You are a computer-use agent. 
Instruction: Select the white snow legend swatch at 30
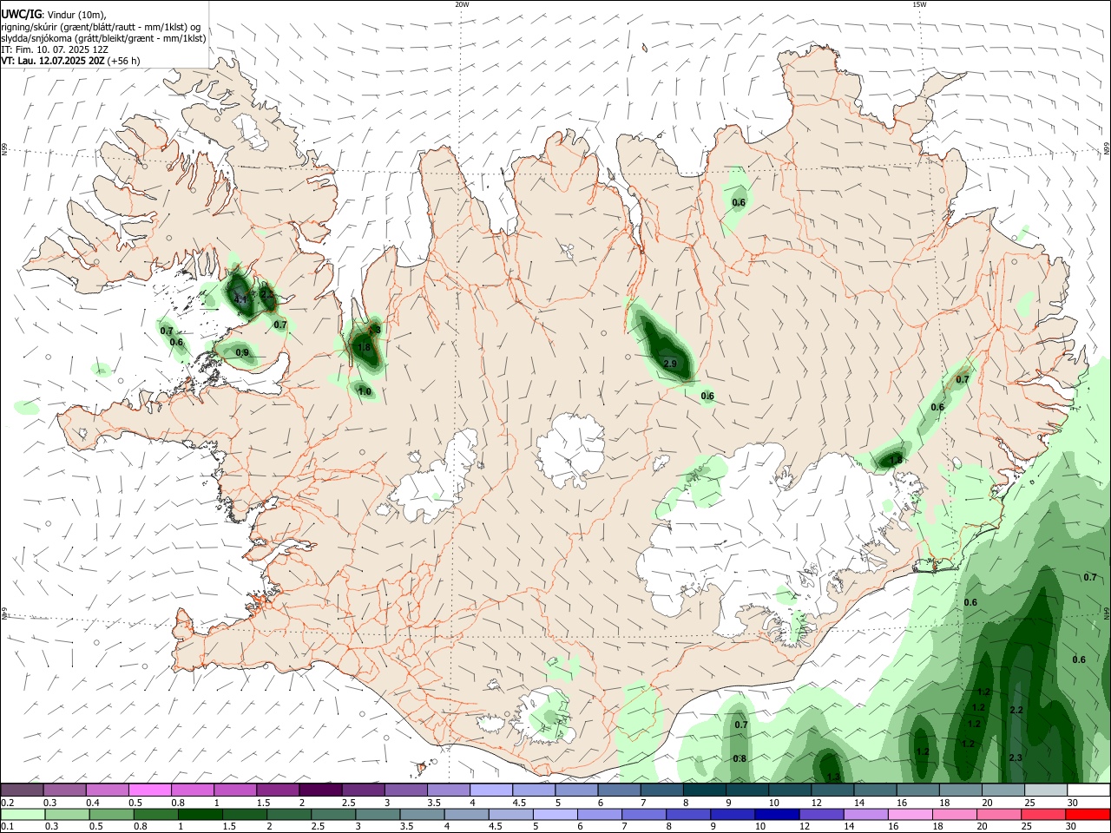[x=1088, y=790]
